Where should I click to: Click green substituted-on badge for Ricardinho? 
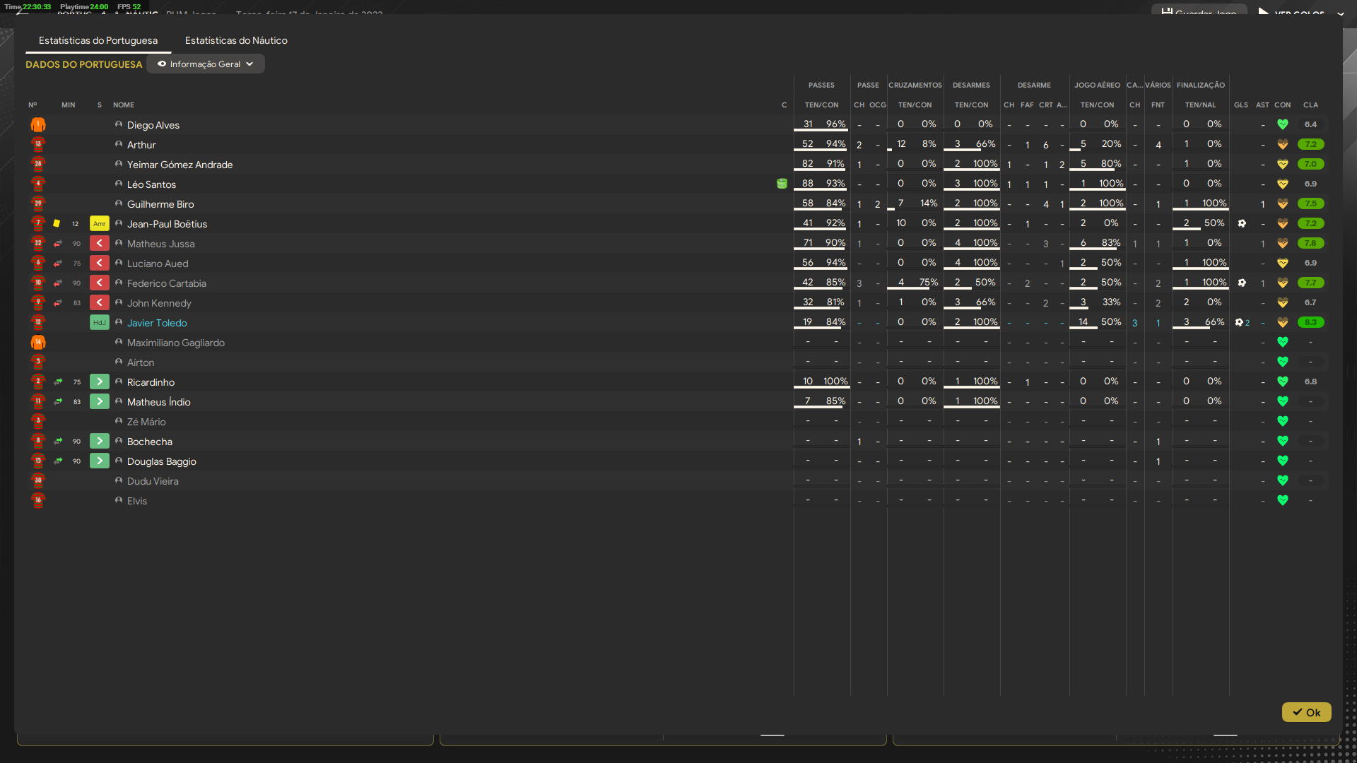click(x=100, y=382)
